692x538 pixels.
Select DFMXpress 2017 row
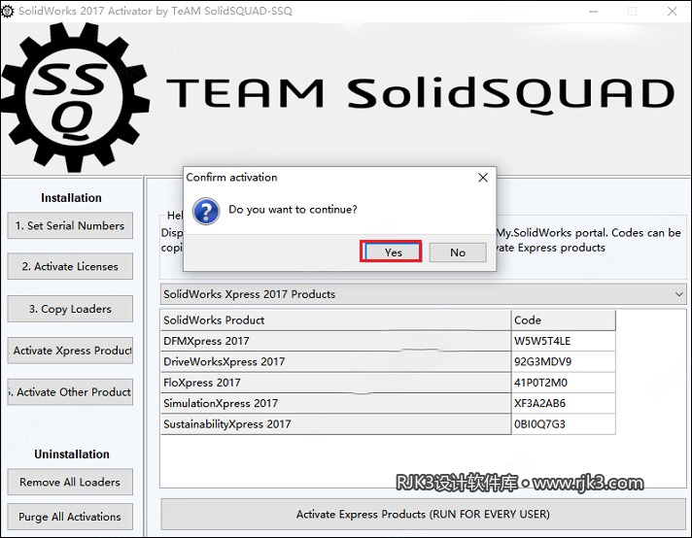[336, 341]
